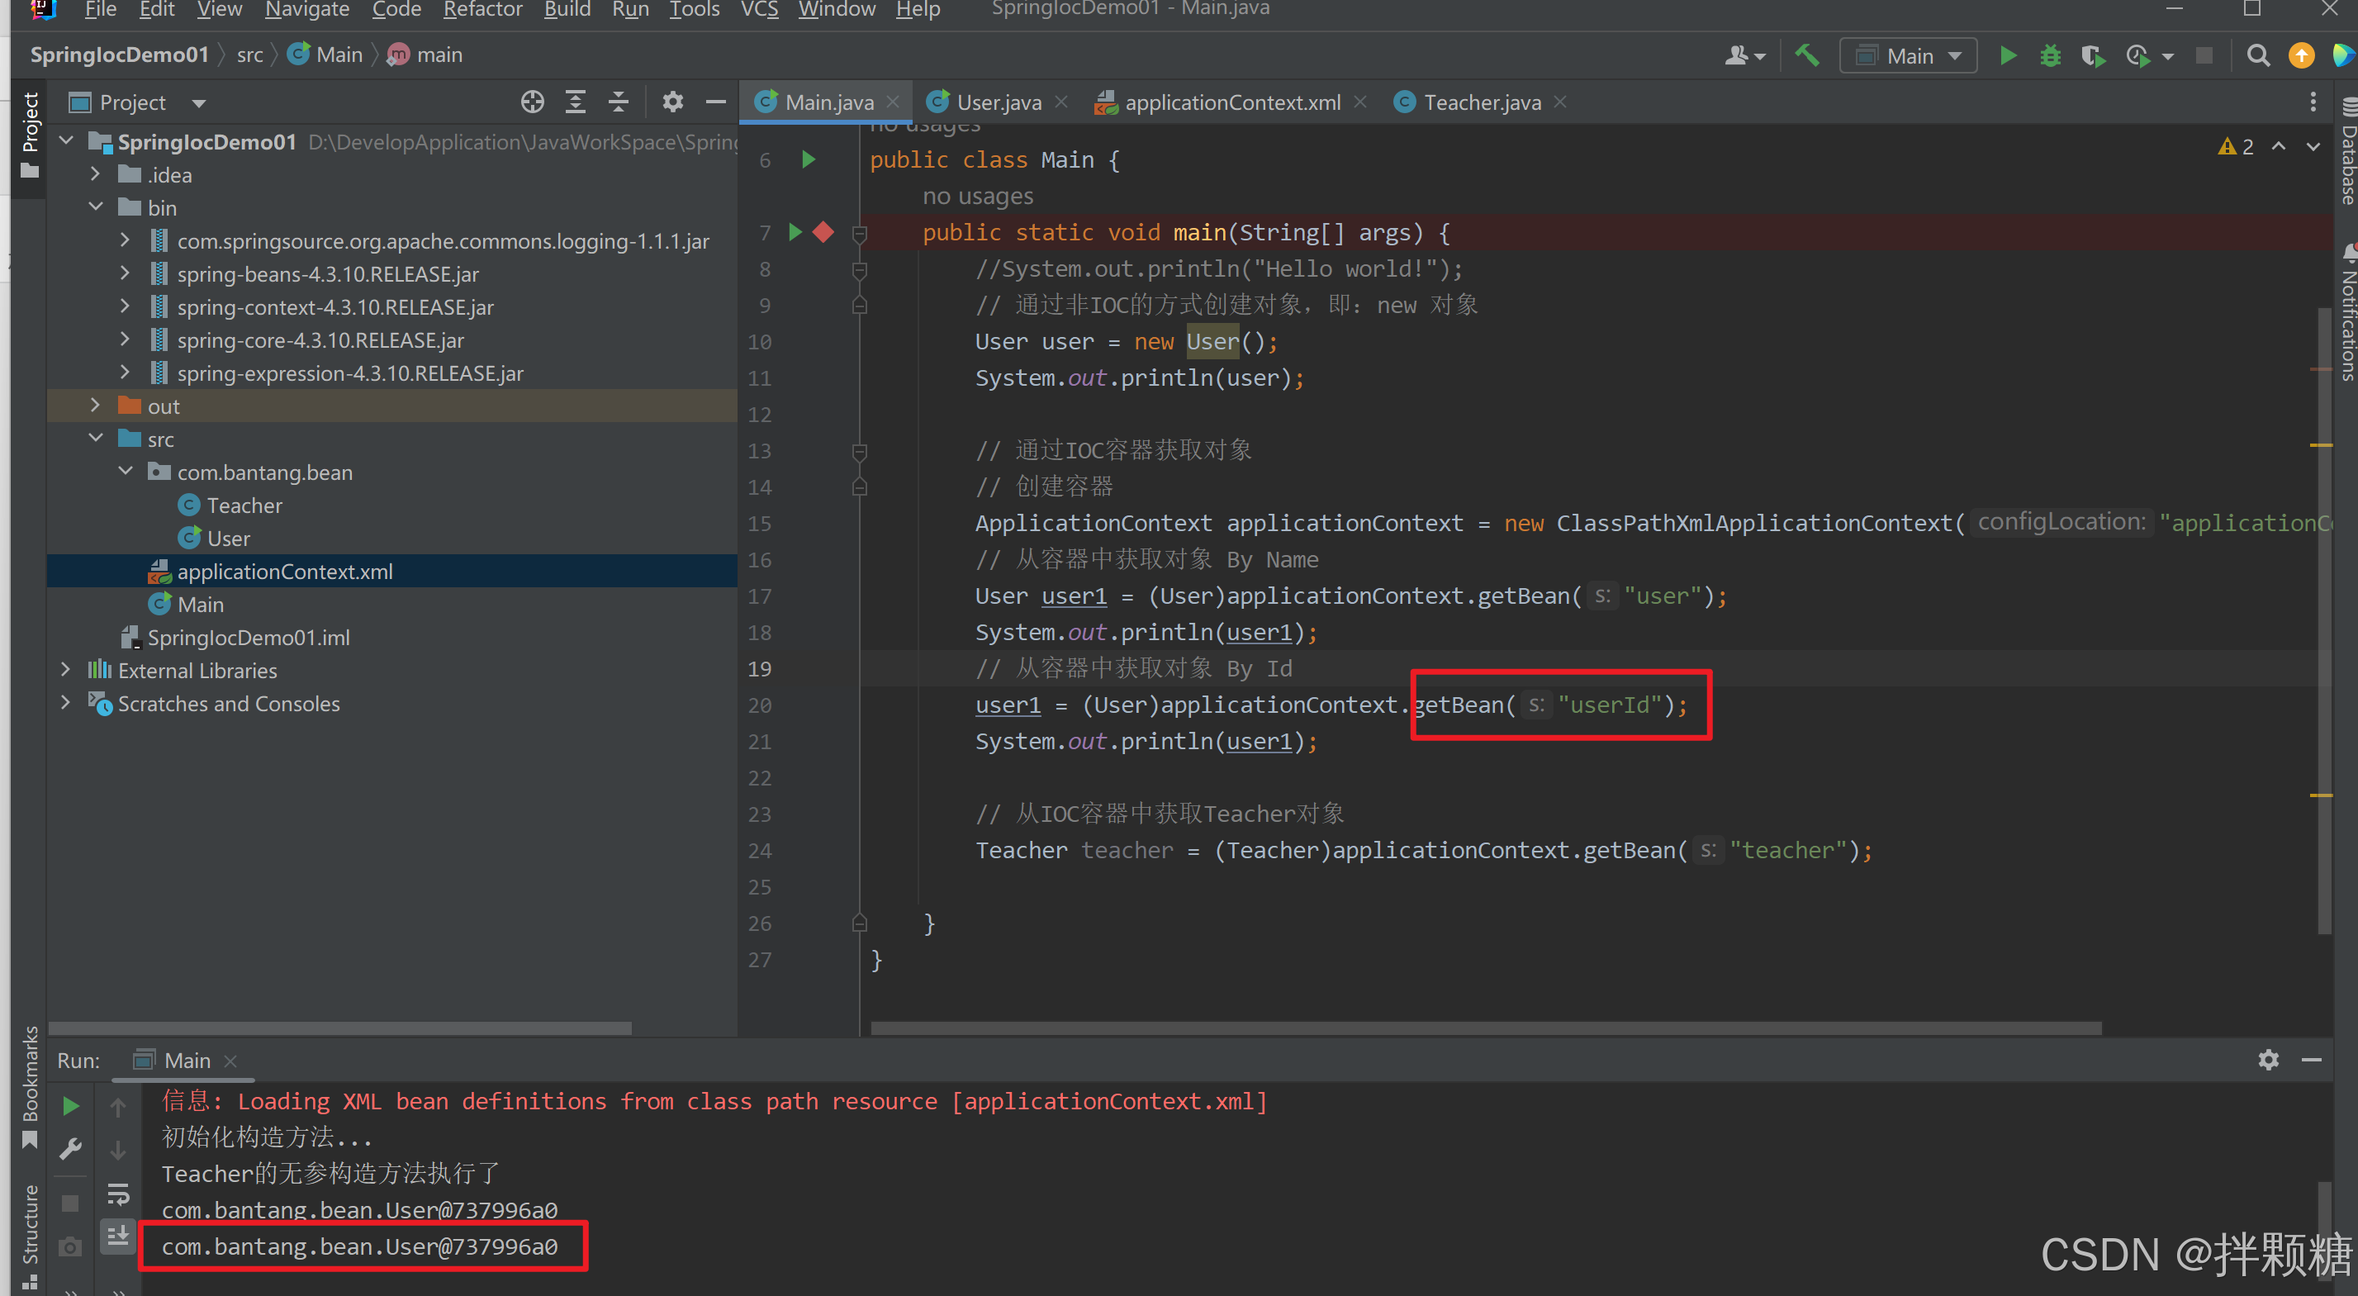The image size is (2358, 1296).
Task: Collapse all in Project panel
Action: point(619,102)
